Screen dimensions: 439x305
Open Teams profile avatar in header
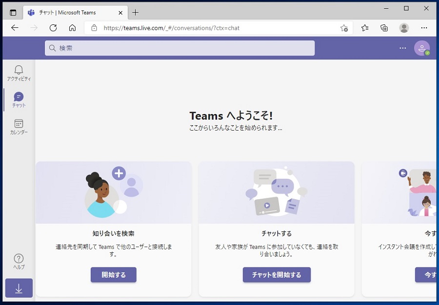[421, 48]
